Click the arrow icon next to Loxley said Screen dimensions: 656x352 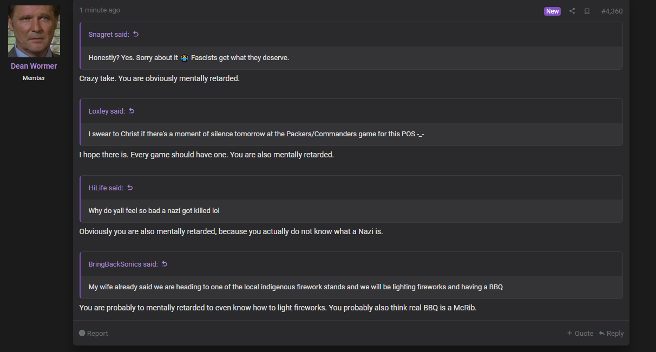[132, 111]
